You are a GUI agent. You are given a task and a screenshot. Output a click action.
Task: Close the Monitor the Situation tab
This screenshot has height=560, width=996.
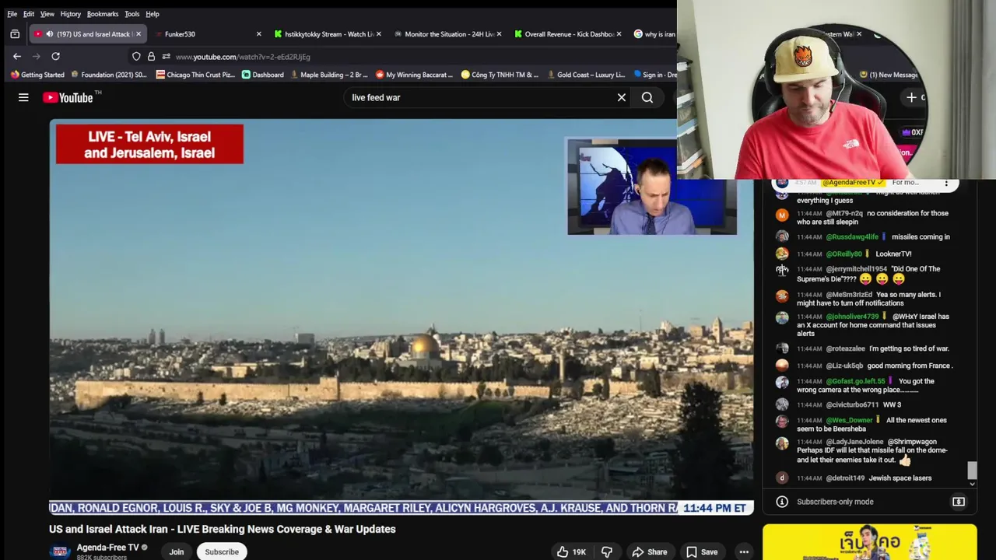[x=498, y=34]
